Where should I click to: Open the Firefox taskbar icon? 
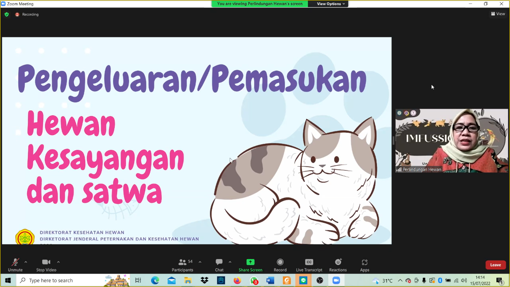(x=237, y=280)
